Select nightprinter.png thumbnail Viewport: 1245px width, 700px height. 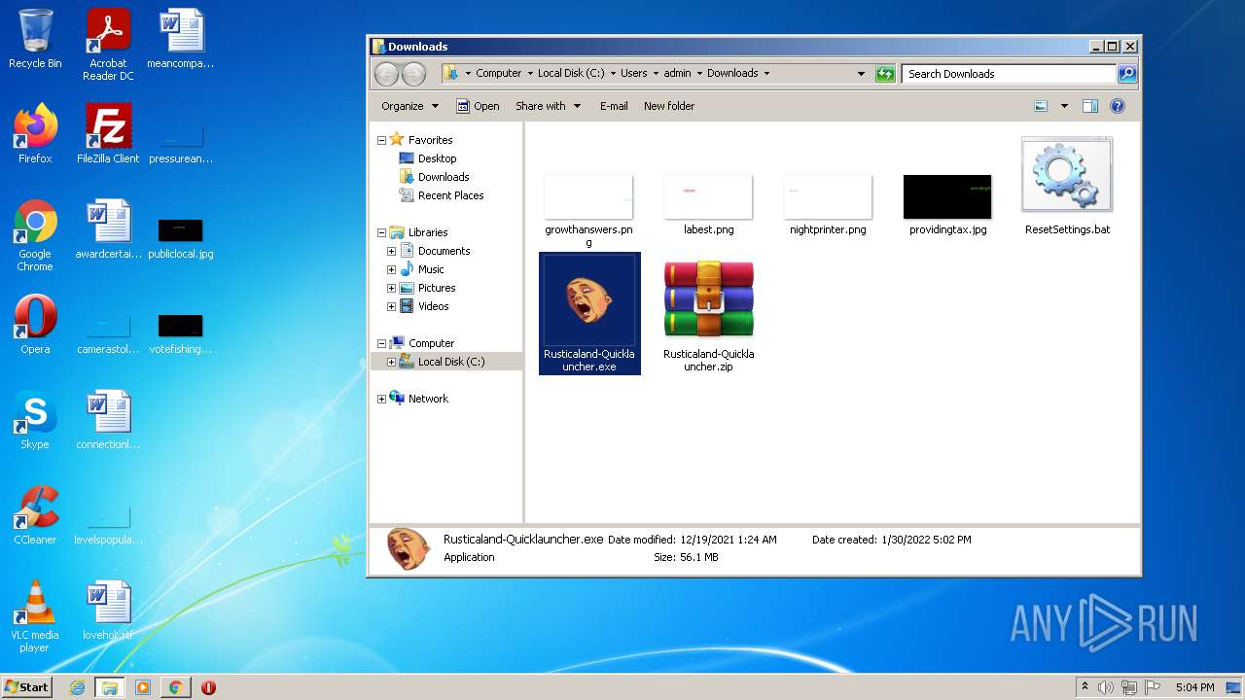tap(828, 204)
